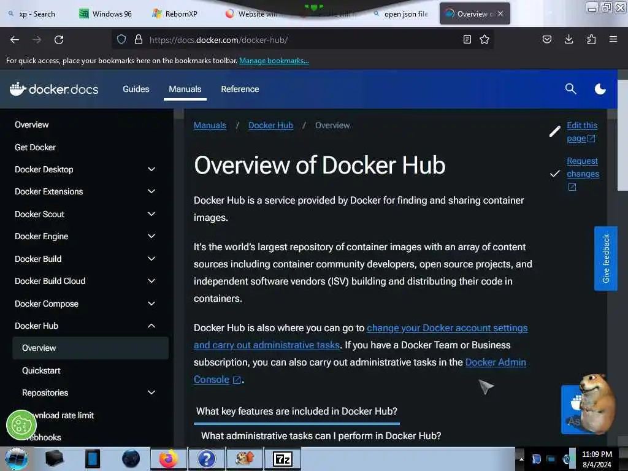Open the black box taskbar icon

click(x=54, y=458)
